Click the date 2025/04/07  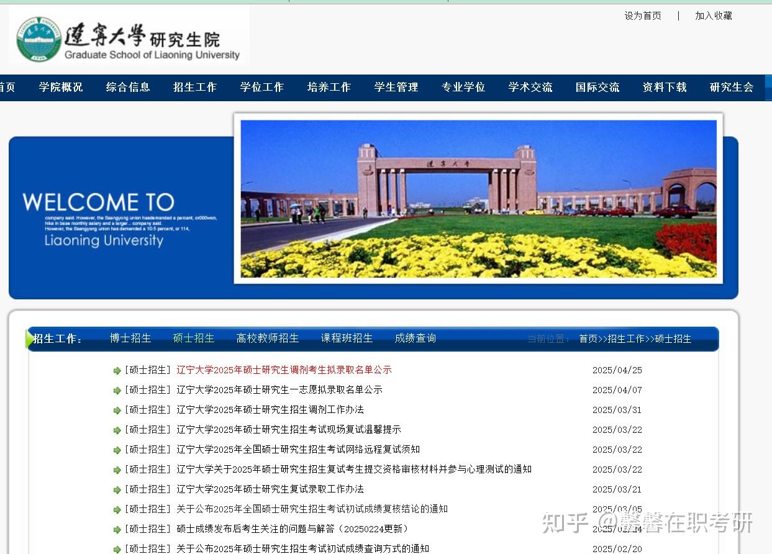[617, 390]
